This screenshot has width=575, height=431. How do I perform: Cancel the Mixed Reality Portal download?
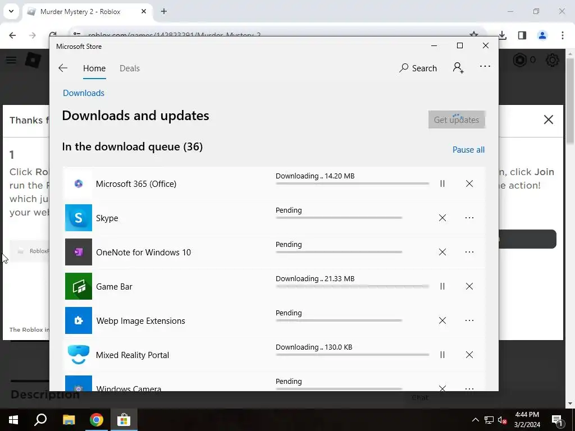coord(469,355)
